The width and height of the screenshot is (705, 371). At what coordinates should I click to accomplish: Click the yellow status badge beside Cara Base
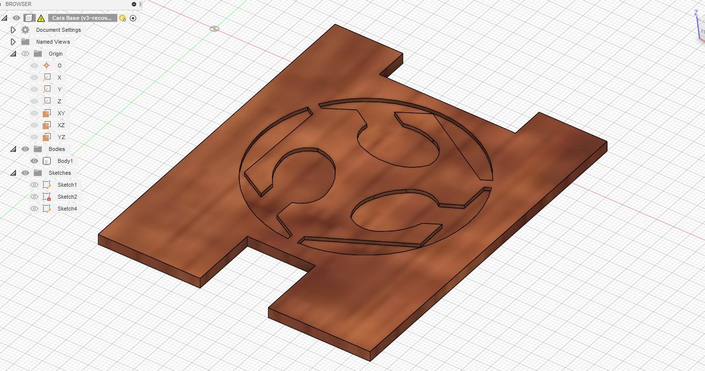coord(122,18)
